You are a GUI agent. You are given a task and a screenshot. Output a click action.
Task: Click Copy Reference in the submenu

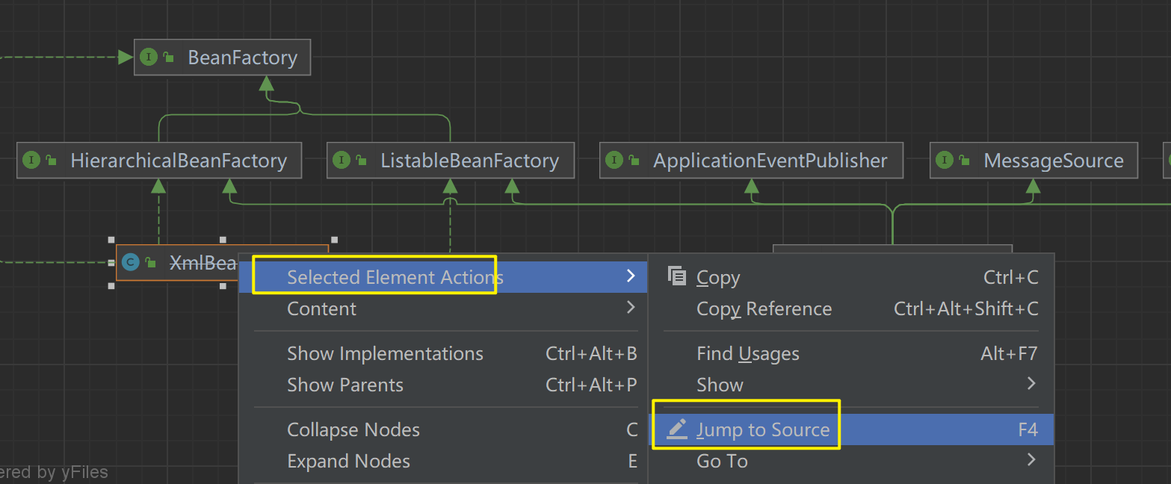pyautogui.click(x=764, y=309)
